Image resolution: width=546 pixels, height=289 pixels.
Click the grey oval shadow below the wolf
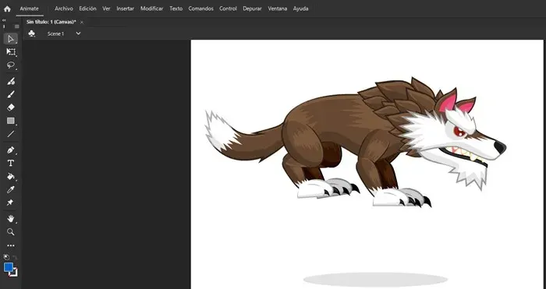[x=375, y=279]
